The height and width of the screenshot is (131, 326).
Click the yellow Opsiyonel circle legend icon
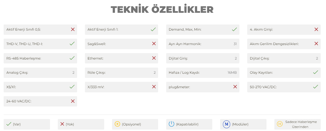pos(118,124)
